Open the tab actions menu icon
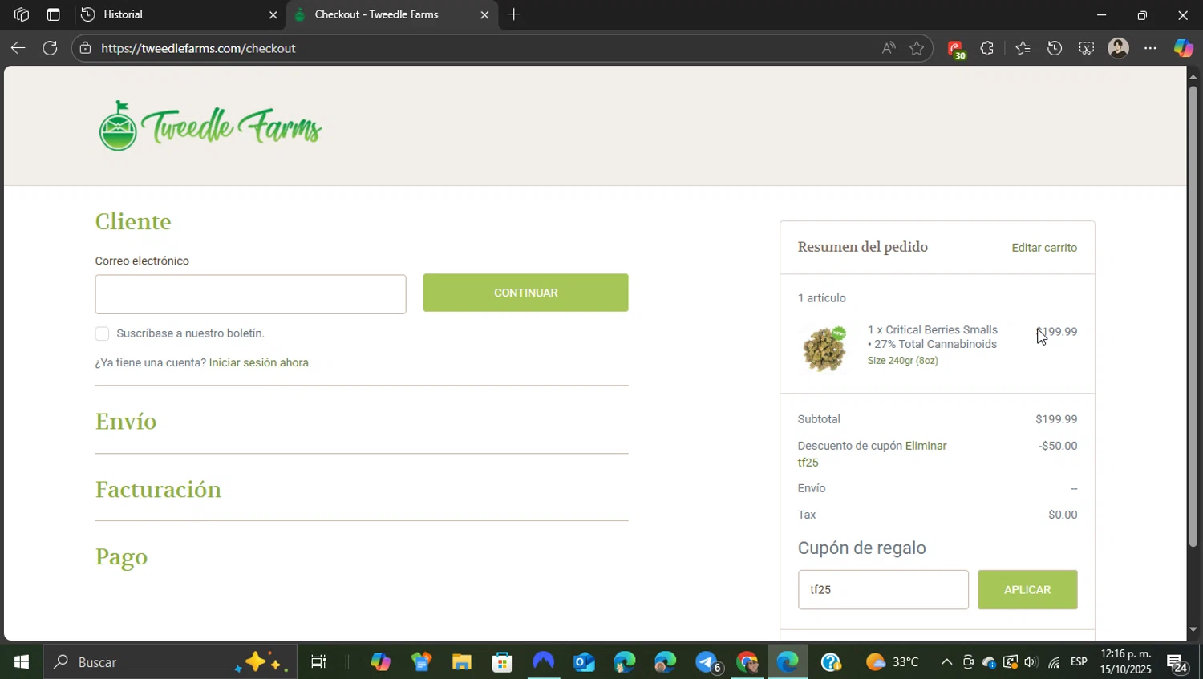 (x=53, y=14)
